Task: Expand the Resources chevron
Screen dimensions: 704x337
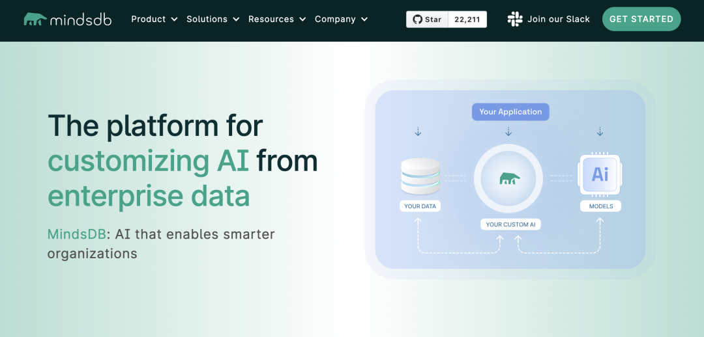Action: [302, 20]
